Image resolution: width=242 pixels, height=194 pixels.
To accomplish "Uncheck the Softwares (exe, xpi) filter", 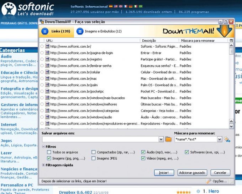I will pyautogui.click(x=187, y=152).
